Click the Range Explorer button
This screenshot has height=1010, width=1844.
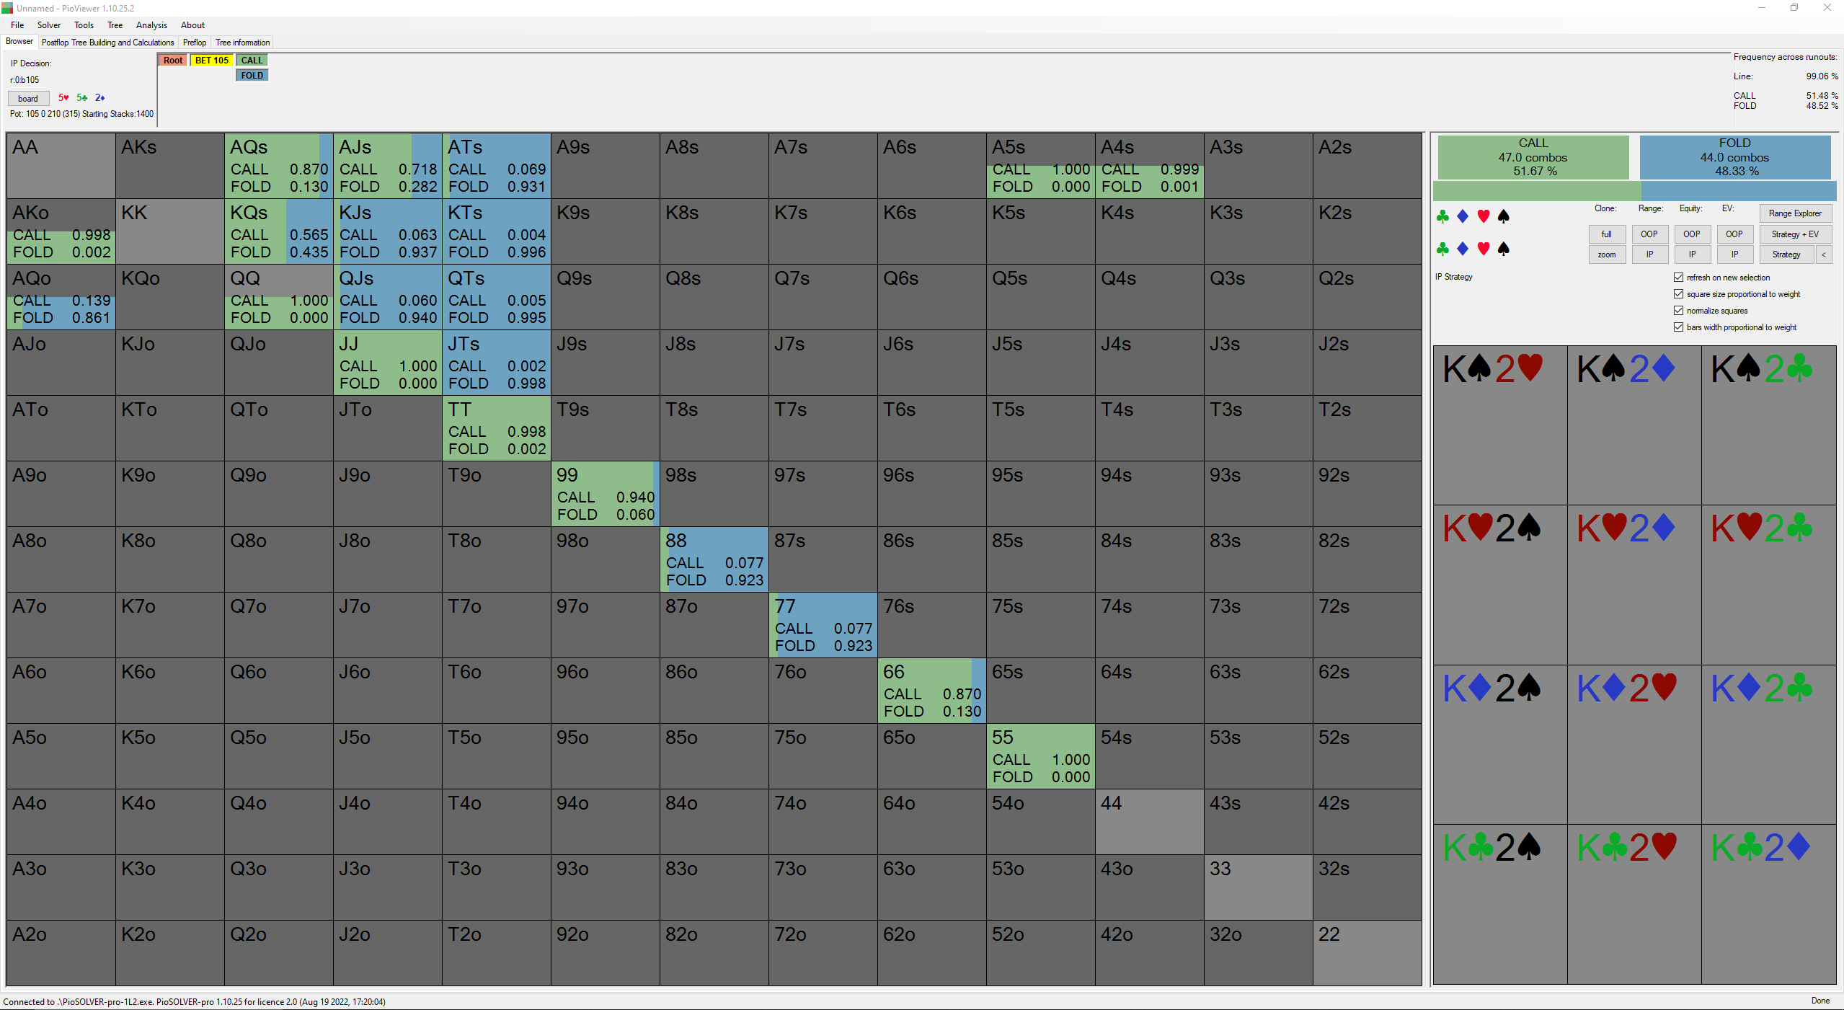coord(1794,213)
